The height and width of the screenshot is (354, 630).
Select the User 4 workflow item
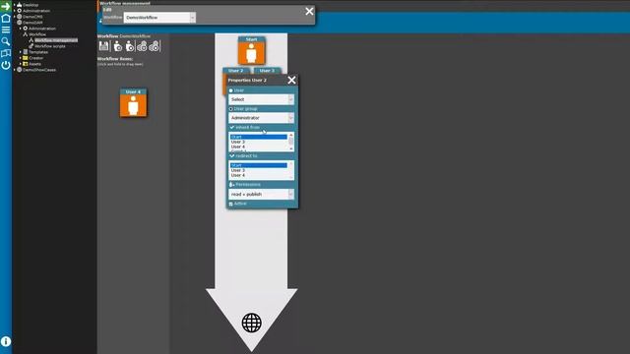(x=134, y=102)
